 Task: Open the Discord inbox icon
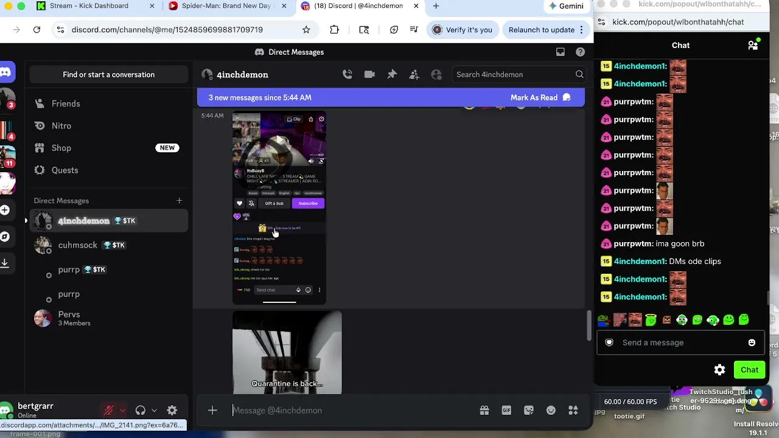[x=561, y=52]
